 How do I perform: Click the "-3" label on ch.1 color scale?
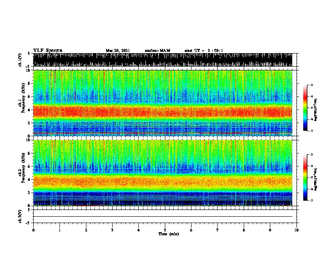(x=311, y=85)
